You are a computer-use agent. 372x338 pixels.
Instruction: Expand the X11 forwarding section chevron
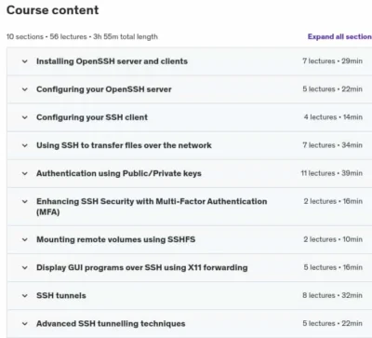[25, 267]
